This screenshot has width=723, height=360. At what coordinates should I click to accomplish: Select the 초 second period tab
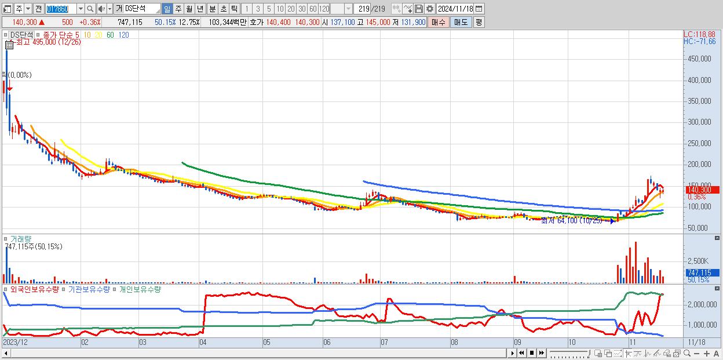[223, 9]
